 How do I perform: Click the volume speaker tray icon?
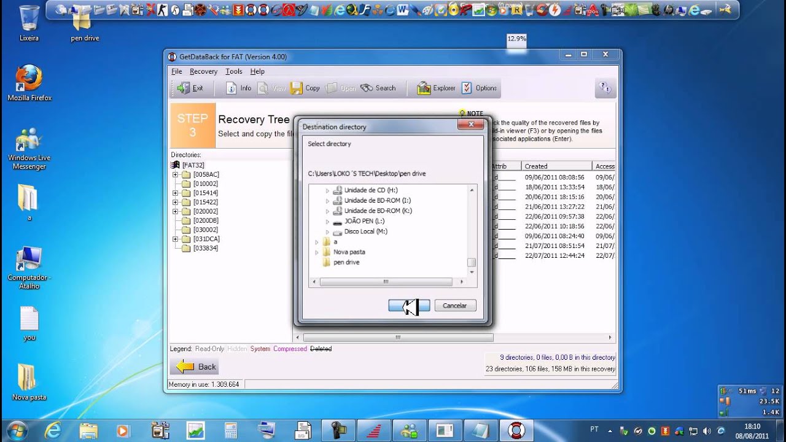click(x=706, y=431)
